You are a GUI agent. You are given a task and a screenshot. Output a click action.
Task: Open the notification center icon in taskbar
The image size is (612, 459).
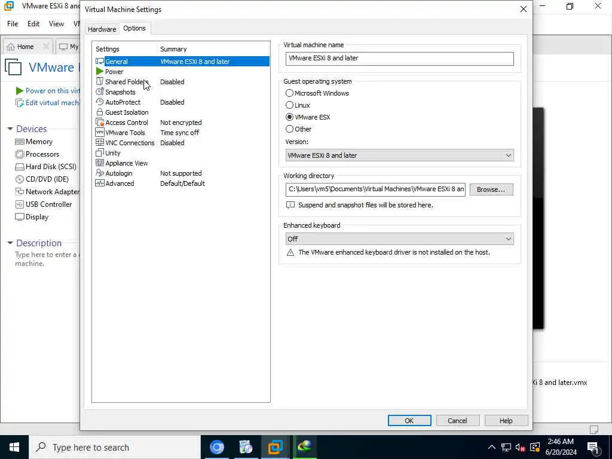pyautogui.click(x=592, y=447)
